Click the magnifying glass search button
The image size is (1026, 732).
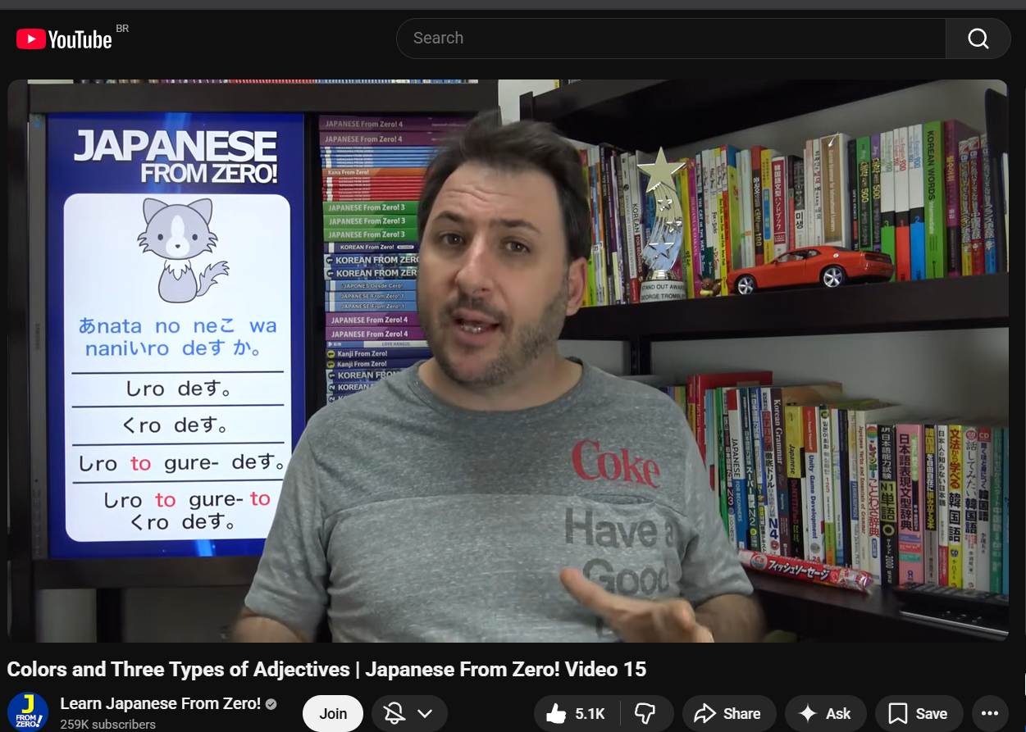tap(978, 39)
